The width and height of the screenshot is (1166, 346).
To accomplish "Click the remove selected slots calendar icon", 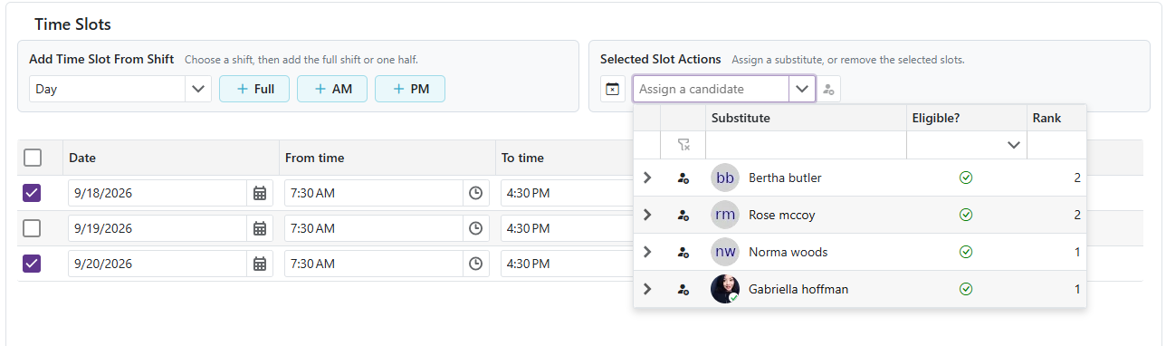I will tap(613, 89).
